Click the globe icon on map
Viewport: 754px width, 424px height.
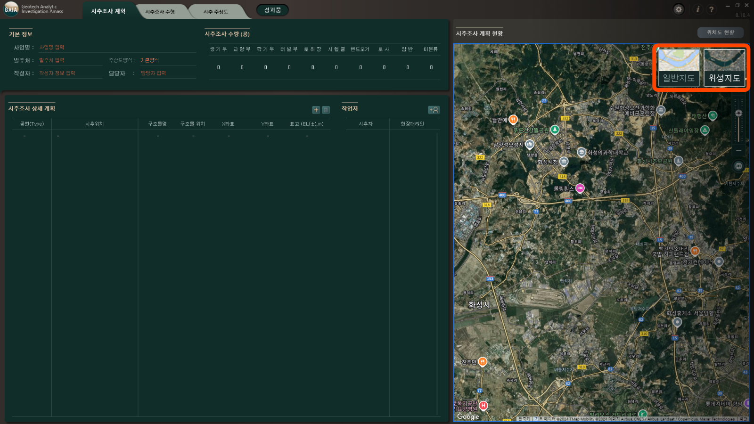[x=738, y=166]
